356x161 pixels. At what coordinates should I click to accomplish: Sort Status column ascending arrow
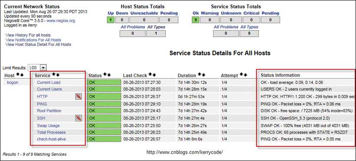105,74
